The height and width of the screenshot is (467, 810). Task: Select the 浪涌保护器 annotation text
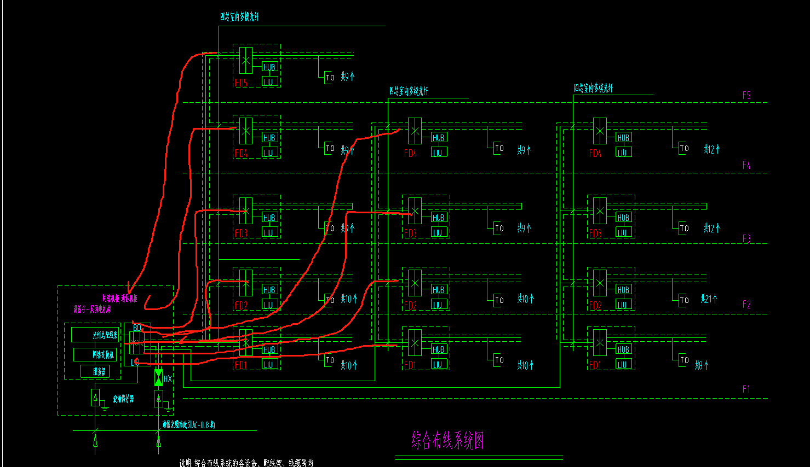[123, 399]
